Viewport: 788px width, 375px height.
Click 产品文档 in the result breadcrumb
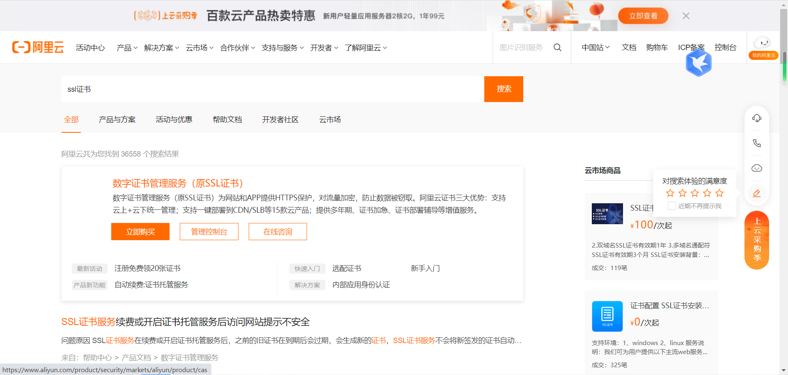(136, 358)
